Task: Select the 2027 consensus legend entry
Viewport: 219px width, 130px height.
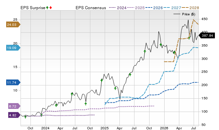Action: pyautogui.click(x=172, y=8)
